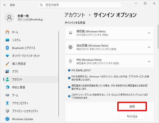Open ゲーム category

(x=31, y=95)
